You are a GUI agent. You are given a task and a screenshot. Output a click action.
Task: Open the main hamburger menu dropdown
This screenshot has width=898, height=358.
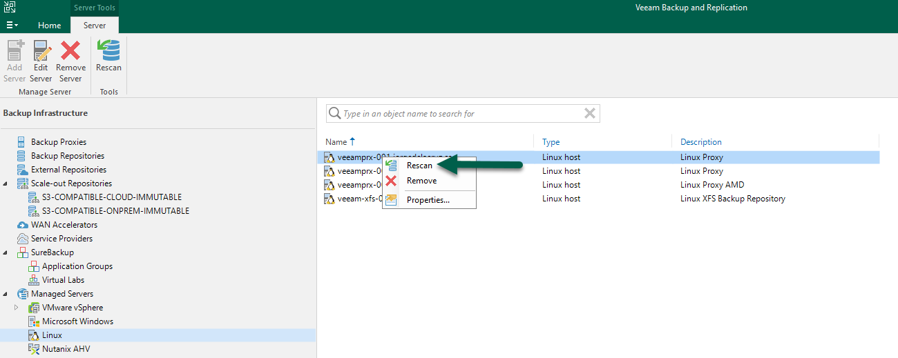point(12,25)
